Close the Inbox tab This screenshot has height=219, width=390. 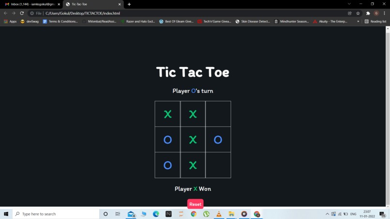(x=59, y=4)
